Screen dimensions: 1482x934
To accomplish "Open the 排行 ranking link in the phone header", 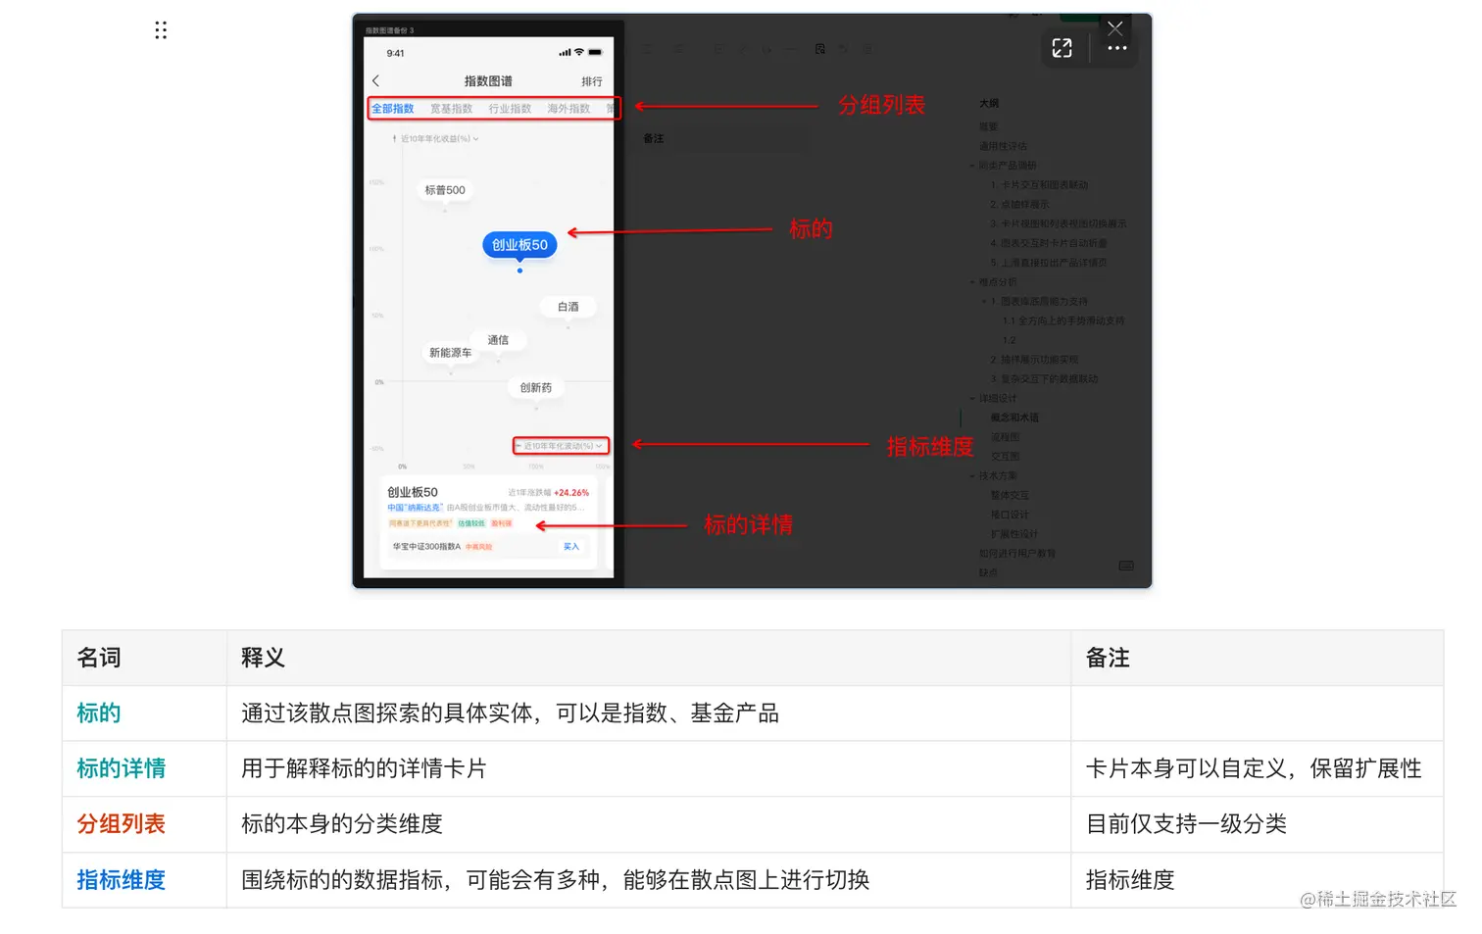I will click(592, 81).
